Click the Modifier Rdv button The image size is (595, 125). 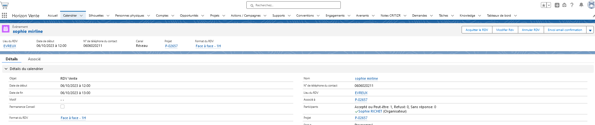(505, 30)
